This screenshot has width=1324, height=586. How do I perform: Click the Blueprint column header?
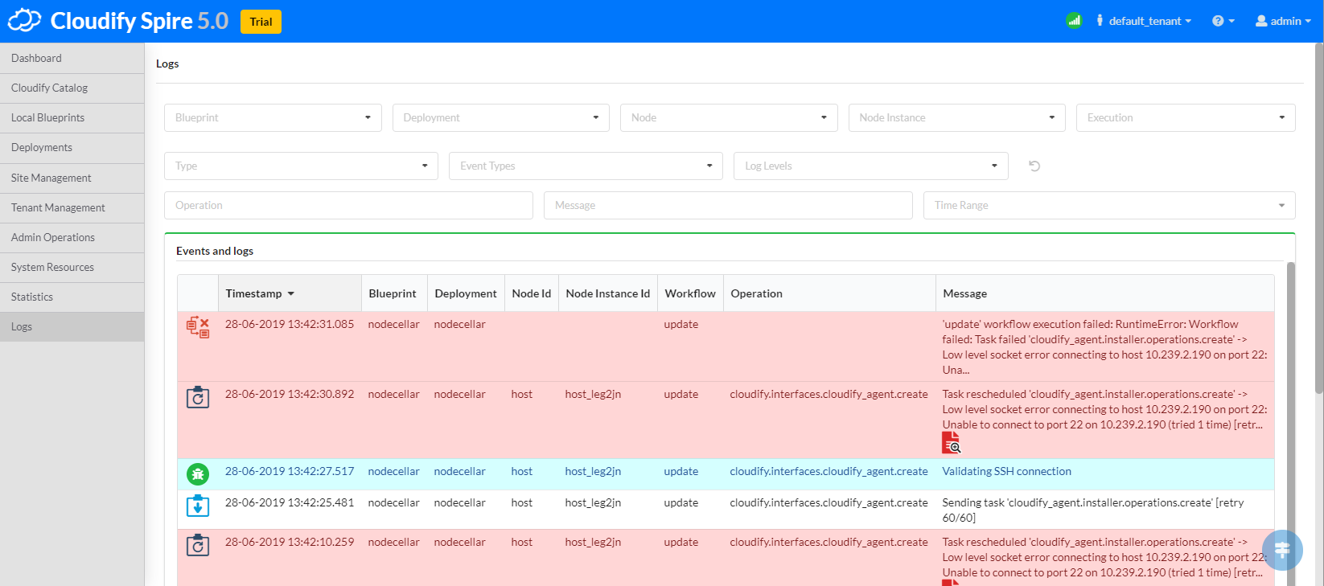click(x=394, y=293)
